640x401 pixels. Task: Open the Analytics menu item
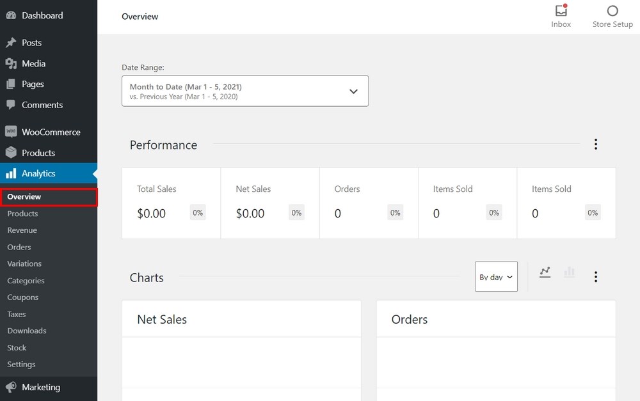(x=49, y=173)
